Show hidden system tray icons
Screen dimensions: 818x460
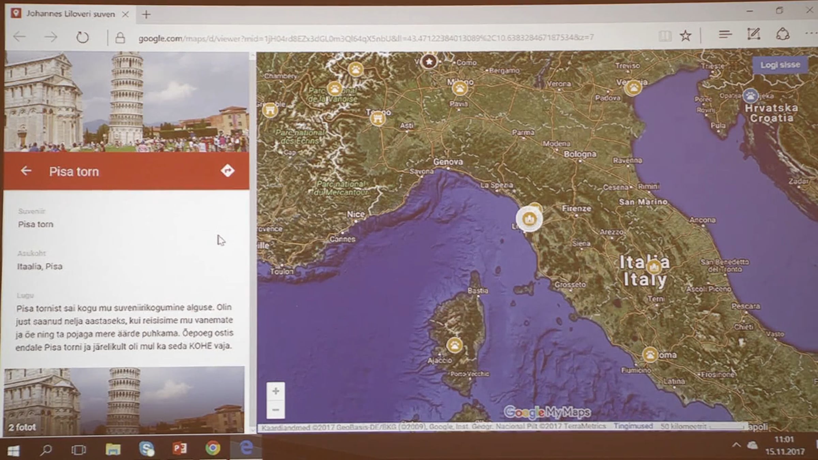pos(736,445)
